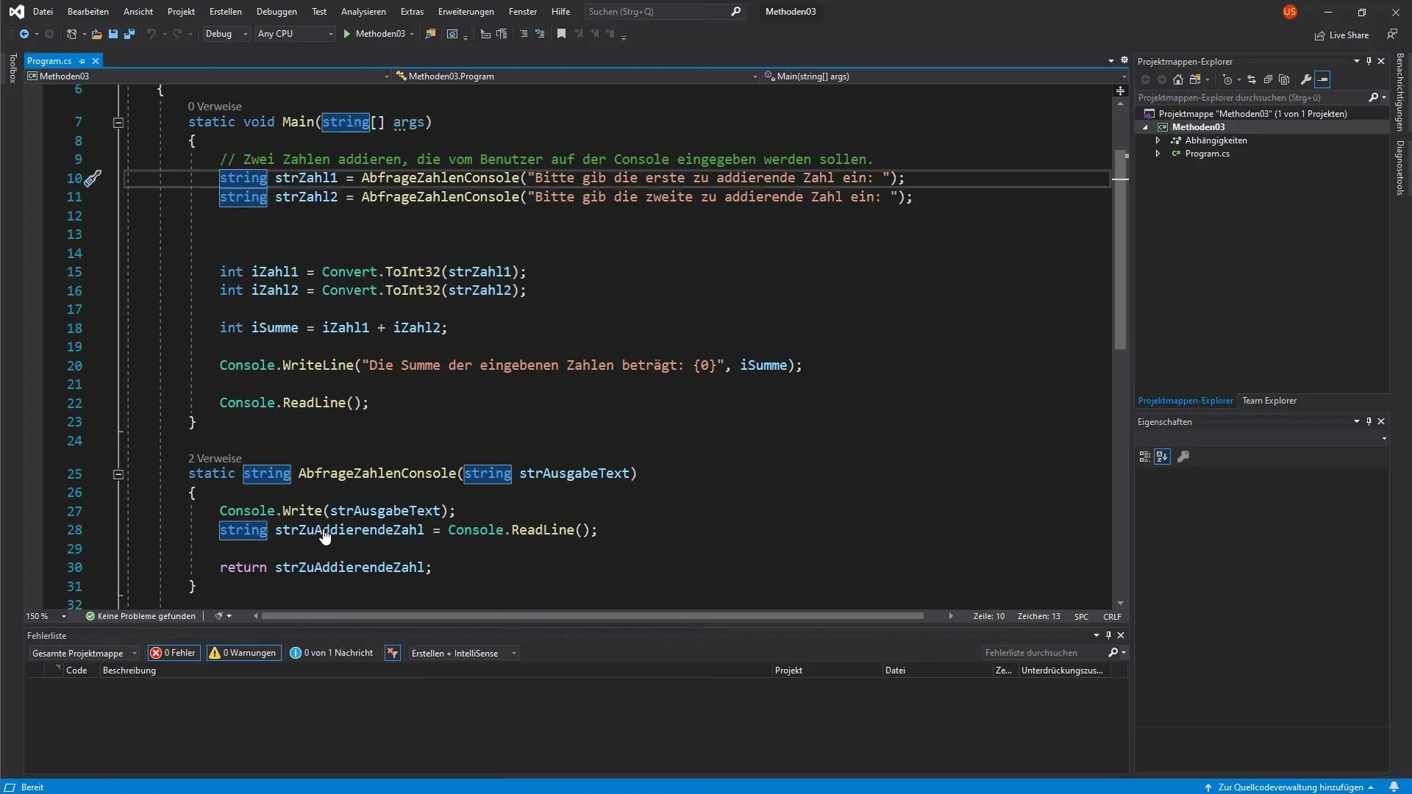Click the editor vertical scrollbar thumb
Image resolution: width=1412 pixels, height=794 pixels.
pos(1120,250)
